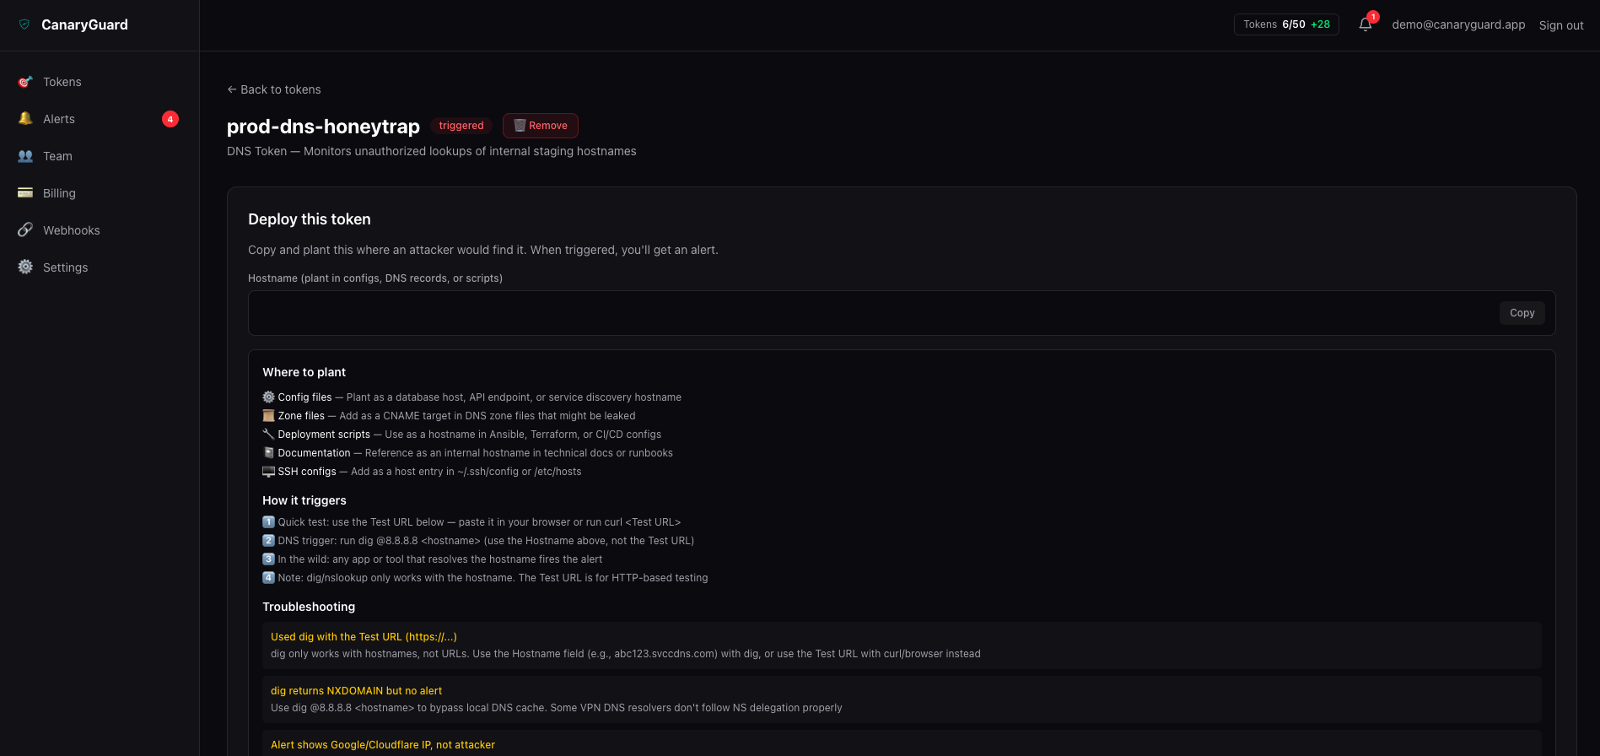Click the CanaryGuard shield logo icon

[24, 24]
